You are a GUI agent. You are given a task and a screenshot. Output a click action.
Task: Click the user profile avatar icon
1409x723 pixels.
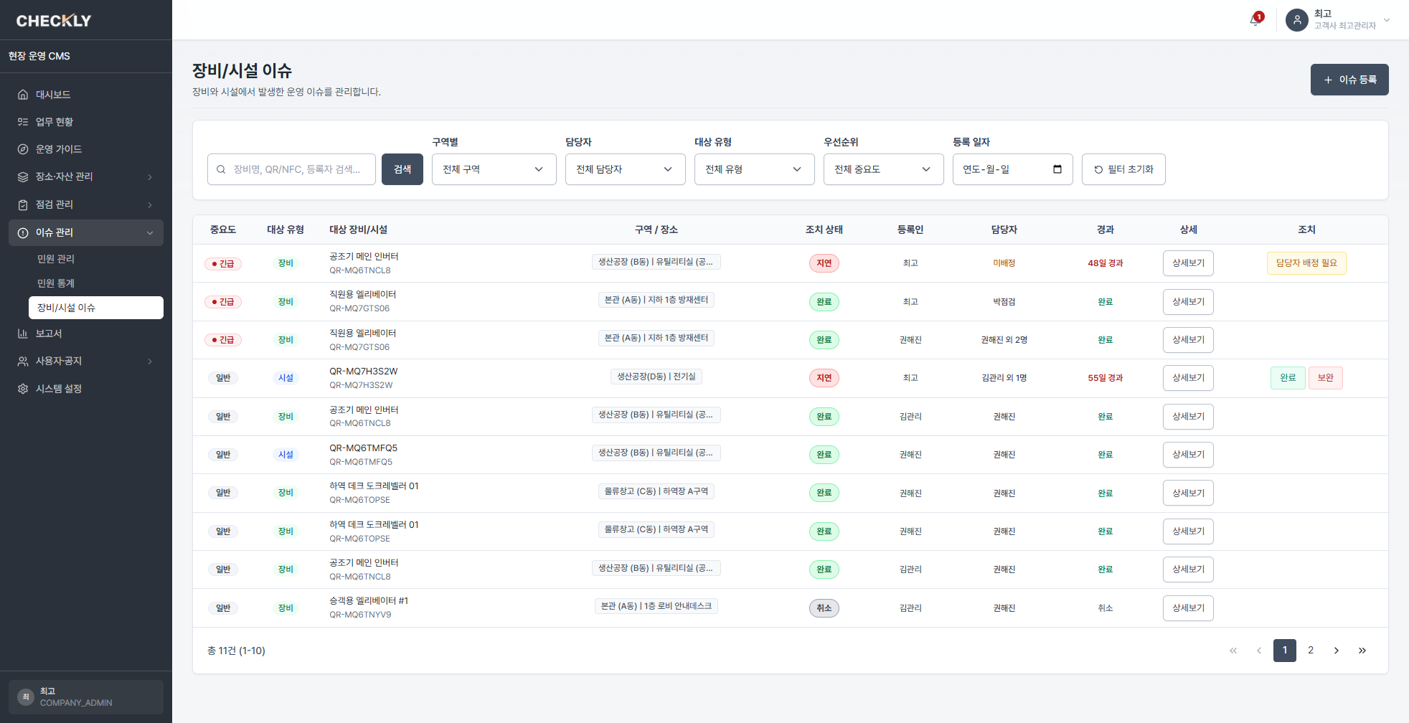[x=1297, y=20]
